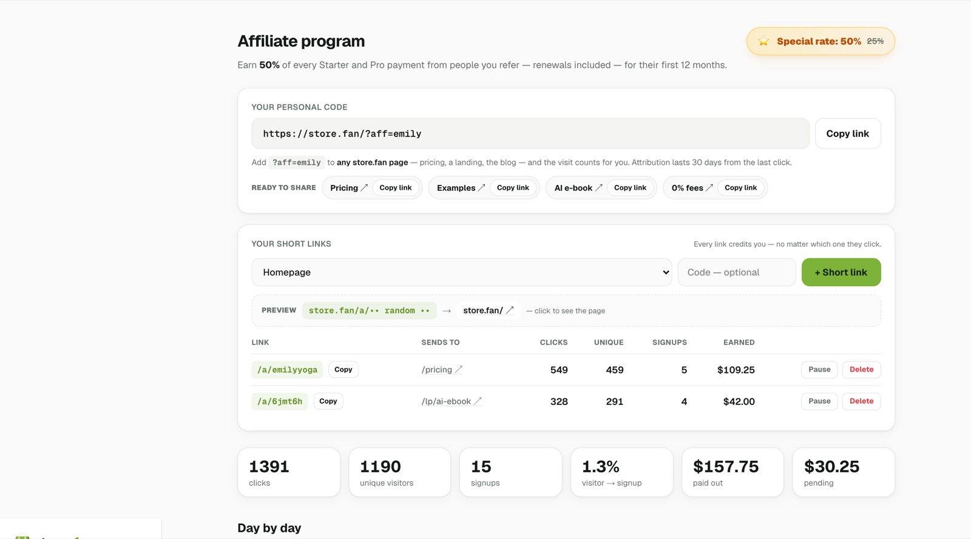This screenshot has height=539, width=971.
Task: Delete the /a/emilyyoga short link
Action: click(861, 369)
